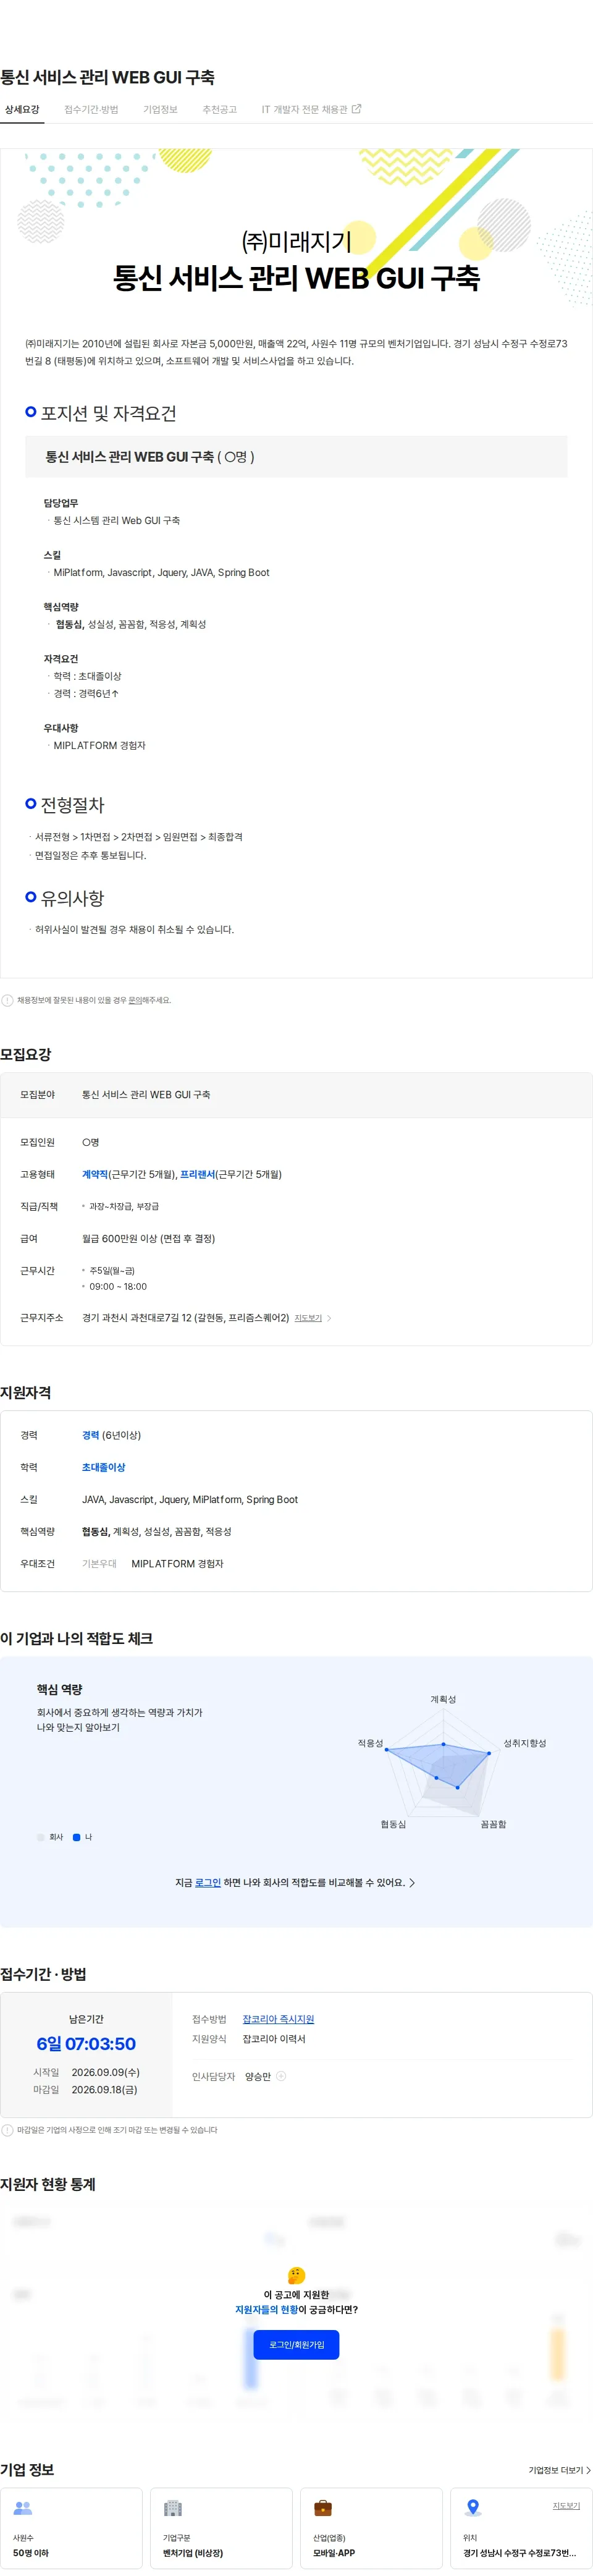Click 초대졸이상 education text
Screen dimensions: 593x2576
point(104,1467)
